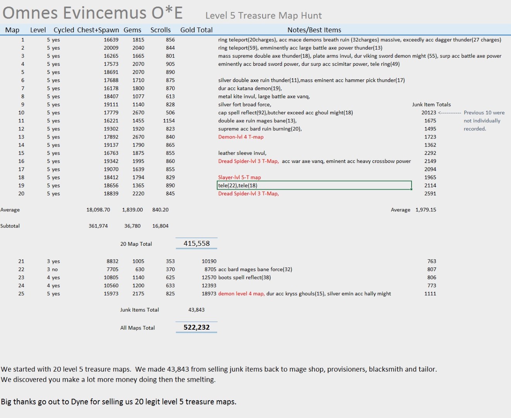Select the Chest+Spawn column header

click(x=98, y=30)
